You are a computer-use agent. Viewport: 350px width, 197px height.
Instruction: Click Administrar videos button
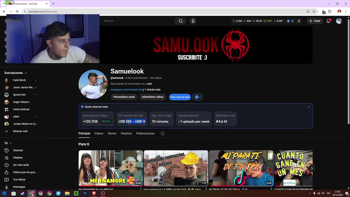pyautogui.click(x=153, y=97)
